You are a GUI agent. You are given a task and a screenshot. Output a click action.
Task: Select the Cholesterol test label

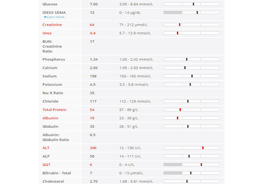click(x=53, y=181)
